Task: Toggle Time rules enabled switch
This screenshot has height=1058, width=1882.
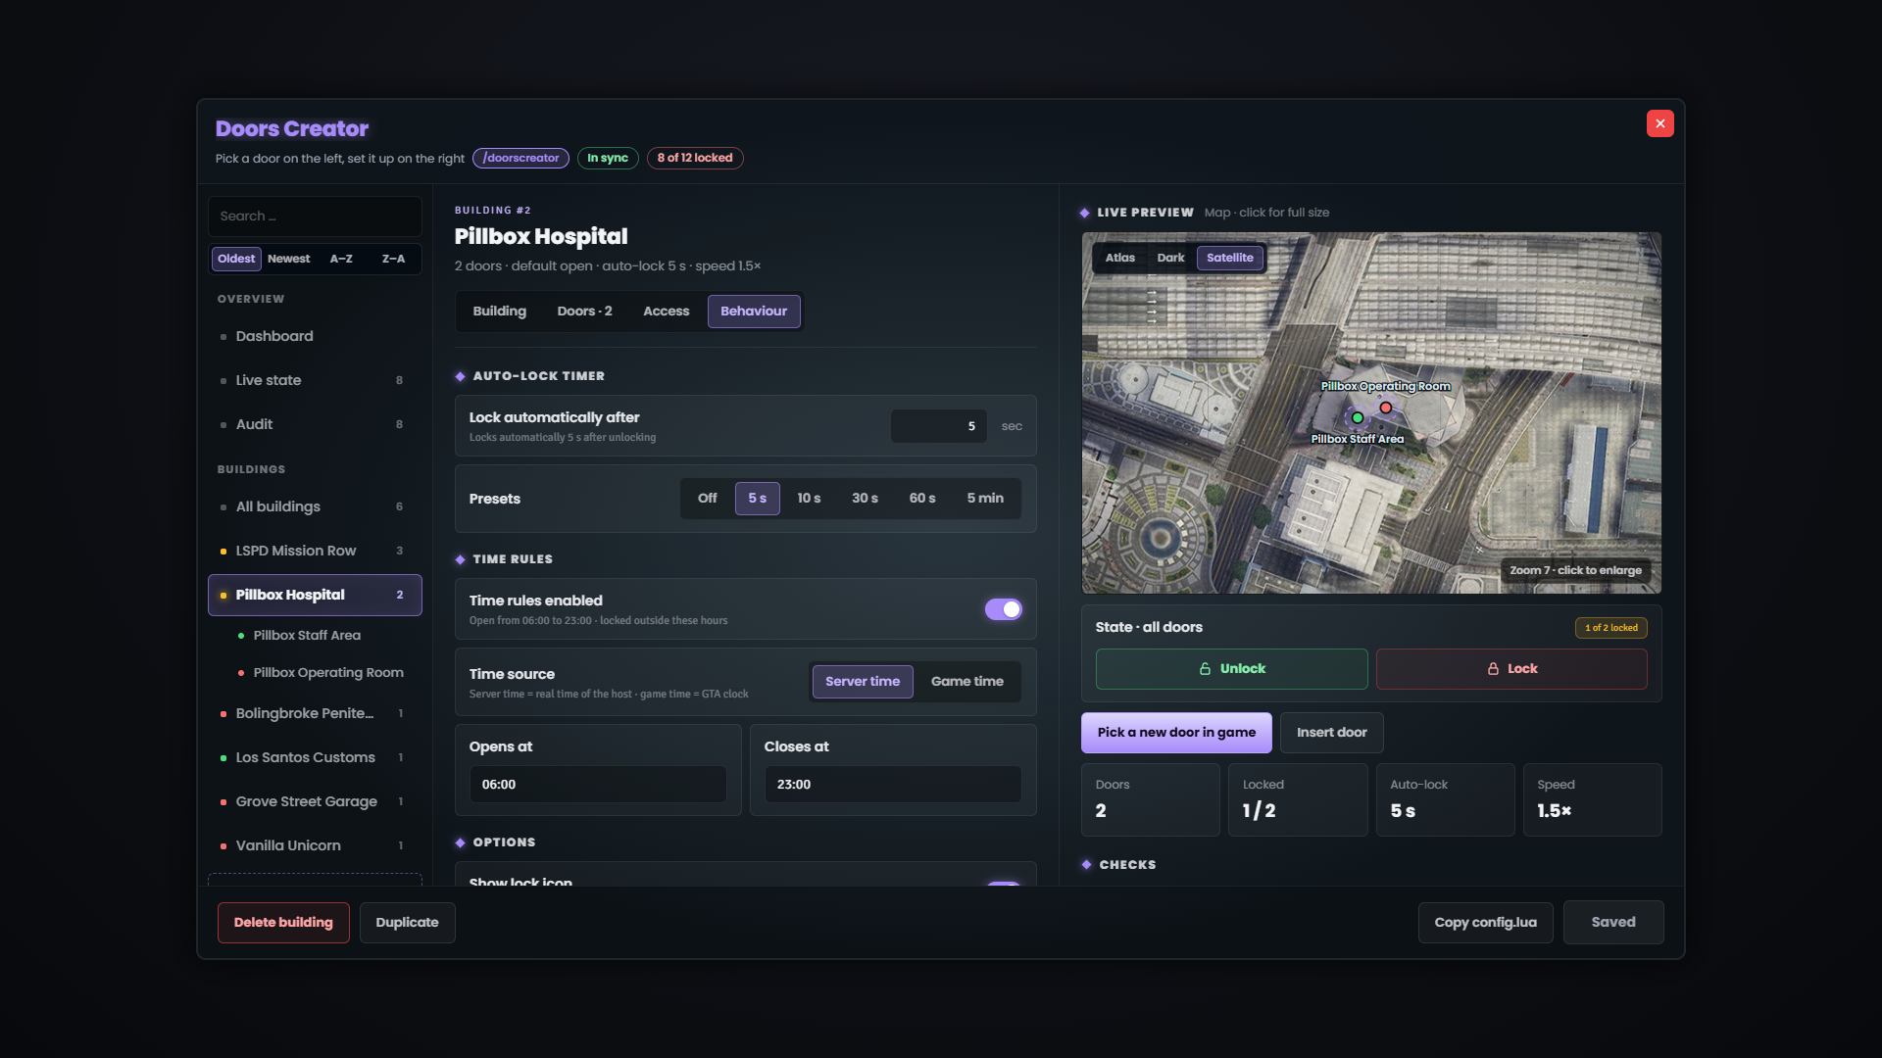Action: [1004, 609]
